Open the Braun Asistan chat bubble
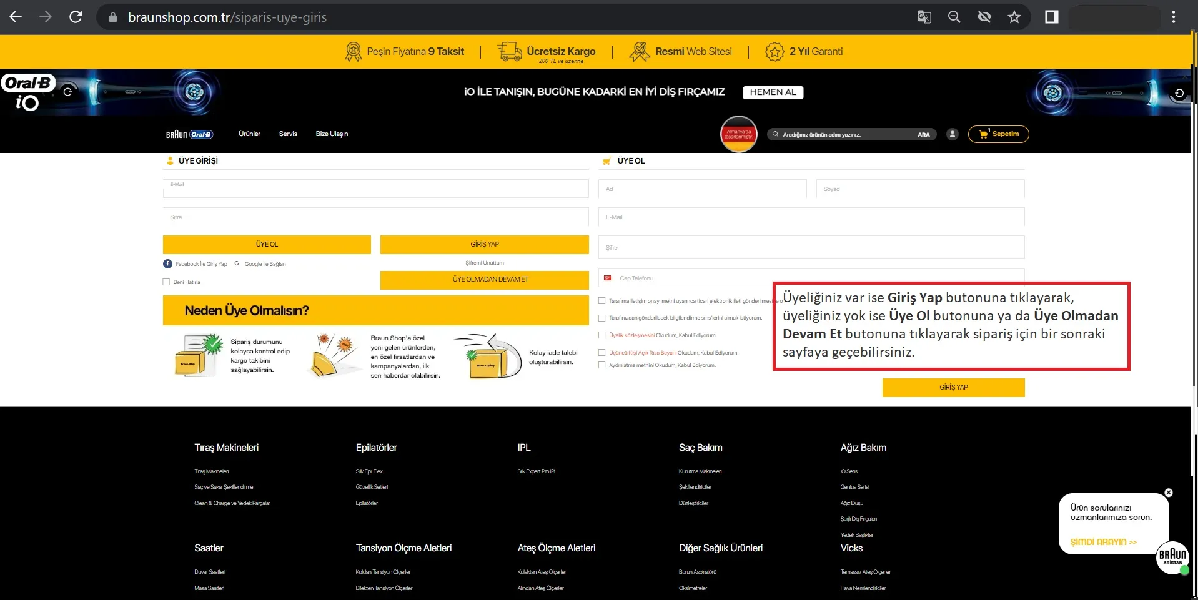Image resolution: width=1198 pixels, height=600 pixels. point(1172,557)
